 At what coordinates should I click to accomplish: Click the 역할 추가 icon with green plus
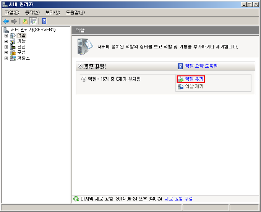(181, 79)
